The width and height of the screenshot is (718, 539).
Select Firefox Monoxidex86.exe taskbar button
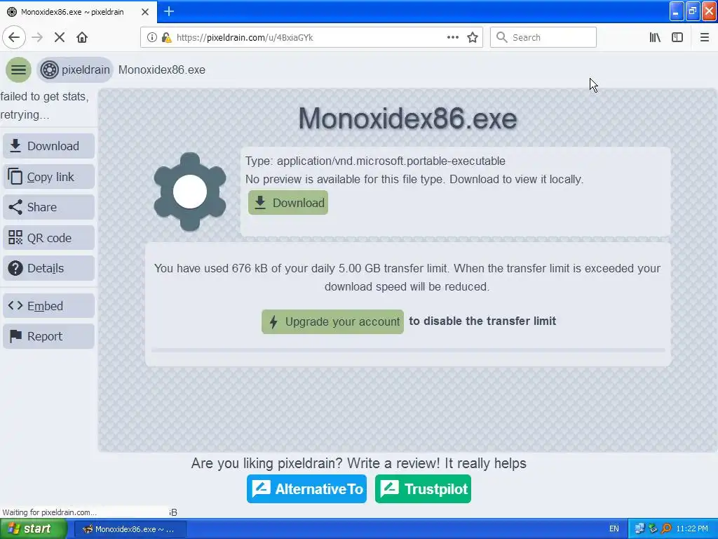tap(130, 529)
